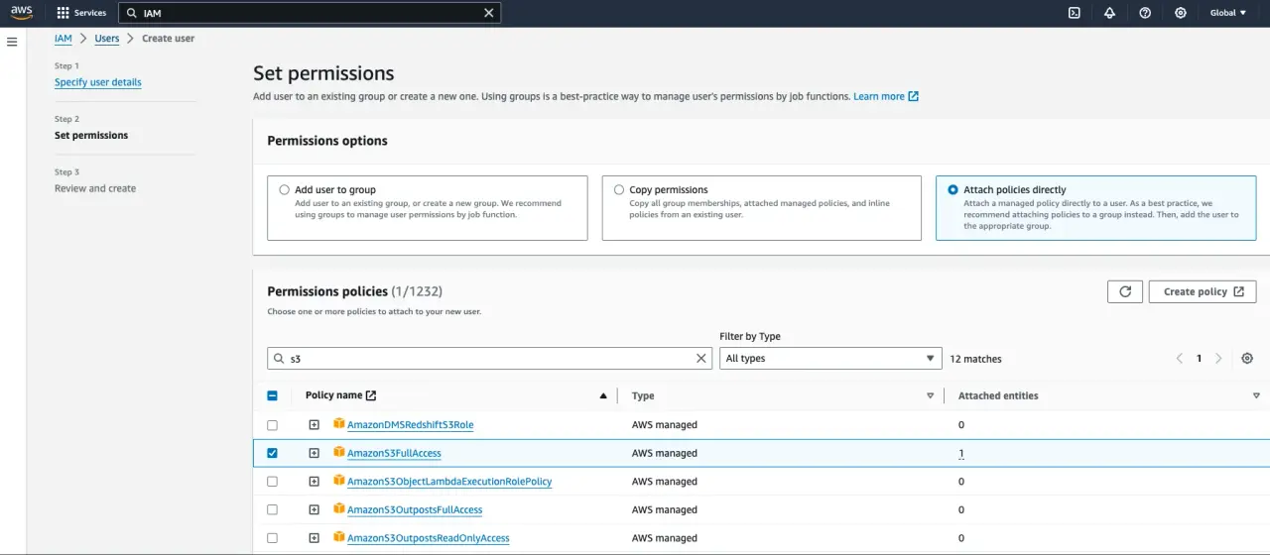This screenshot has width=1270, height=555.
Task: Click the attached entities count for AmazonS3FullAccess
Action: click(960, 453)
